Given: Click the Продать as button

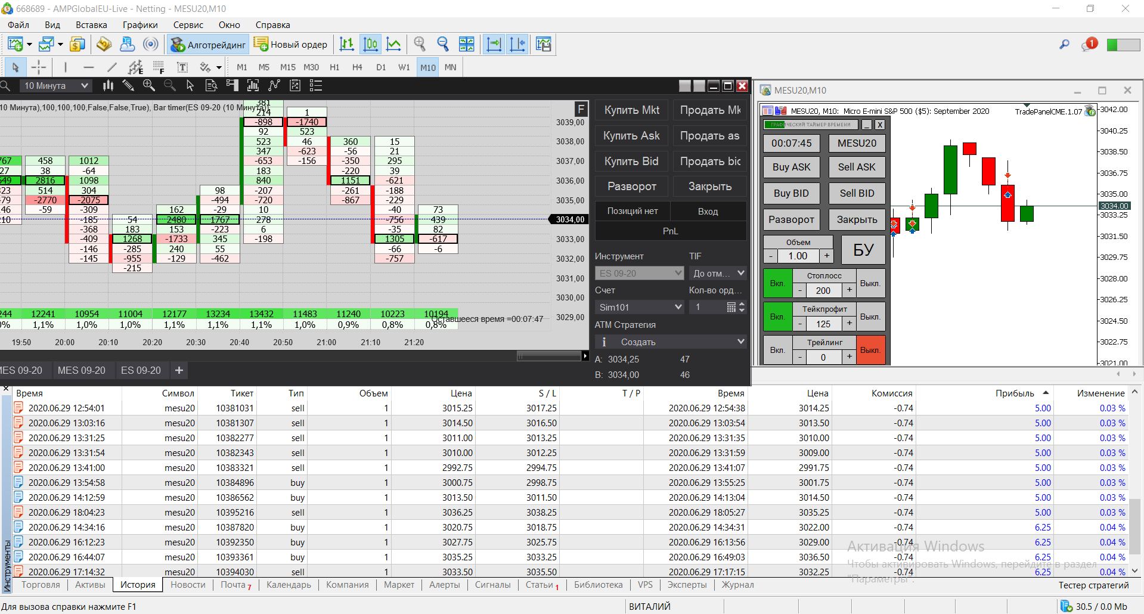Looking at the screenshot, I should pos(710,136).
